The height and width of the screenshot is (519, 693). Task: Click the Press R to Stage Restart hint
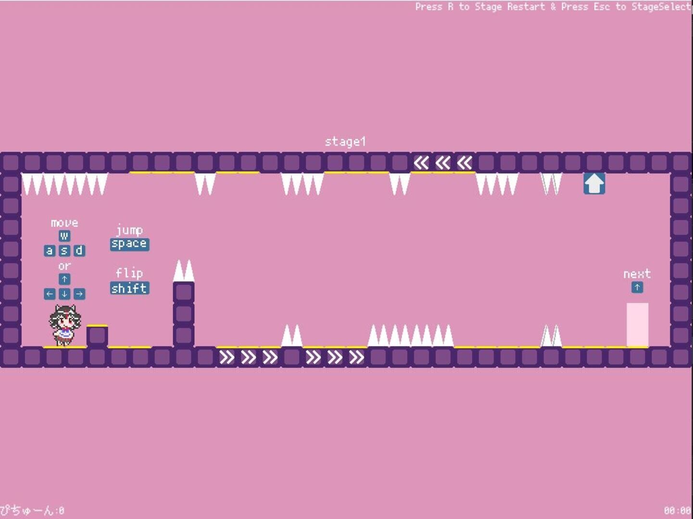[480, 7]
